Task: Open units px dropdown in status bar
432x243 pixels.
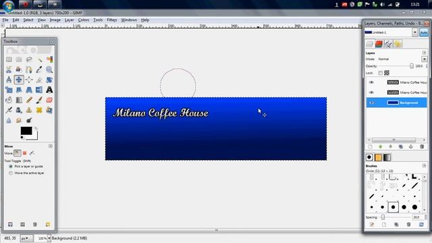Action: pyautogui.click(x=26, y=238)
